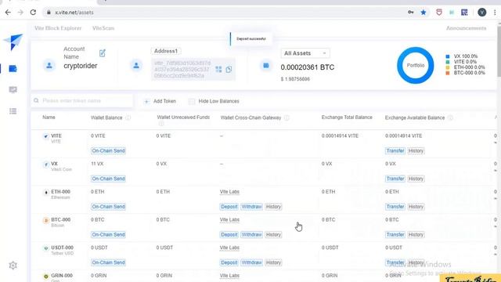Focus the token name search field

tap(82, 101)
